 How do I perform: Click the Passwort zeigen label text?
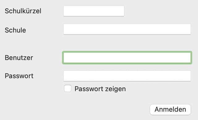(100, 89)
